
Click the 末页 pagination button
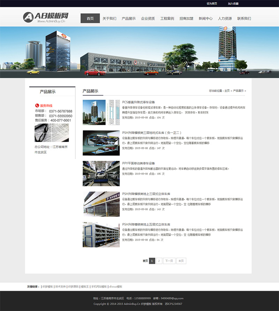tap(181, 261)
